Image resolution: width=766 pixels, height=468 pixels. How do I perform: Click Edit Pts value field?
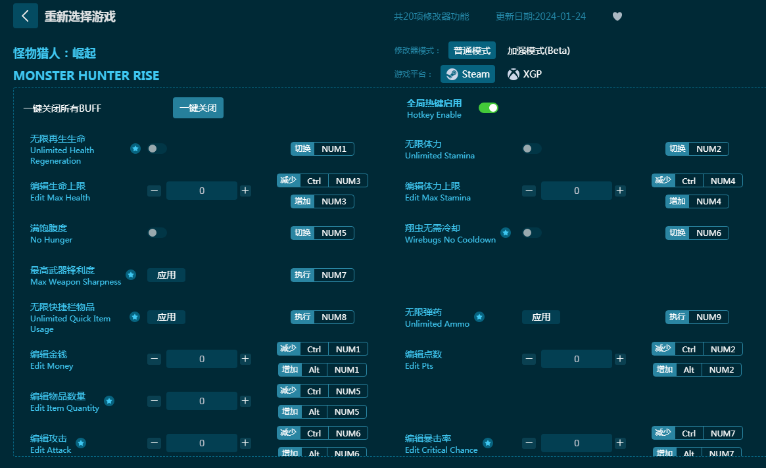(x=577, y=359)
